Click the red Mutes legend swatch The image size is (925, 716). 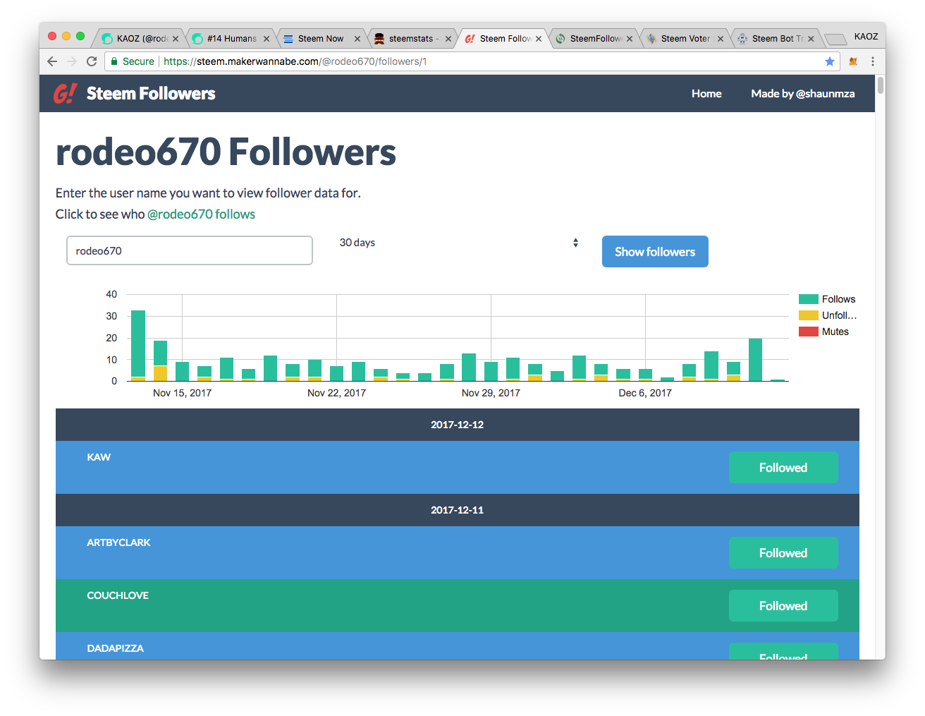[x=809, y=332]
